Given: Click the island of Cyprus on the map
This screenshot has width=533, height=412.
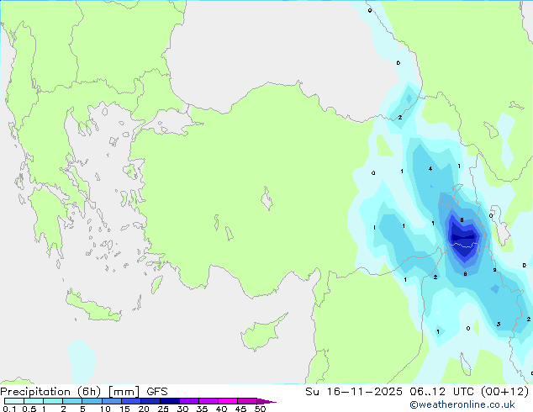Looking at the screenshot, I should (261, 334).
